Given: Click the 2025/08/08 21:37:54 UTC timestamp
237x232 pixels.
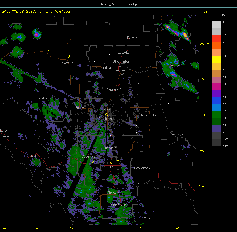Looking at the screenshot, I should (27, 12).
